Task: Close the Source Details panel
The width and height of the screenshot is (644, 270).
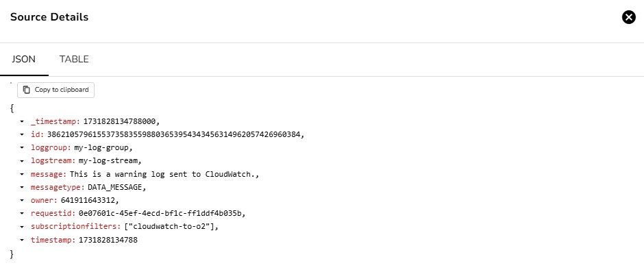Action: click(x=628, y=17)
